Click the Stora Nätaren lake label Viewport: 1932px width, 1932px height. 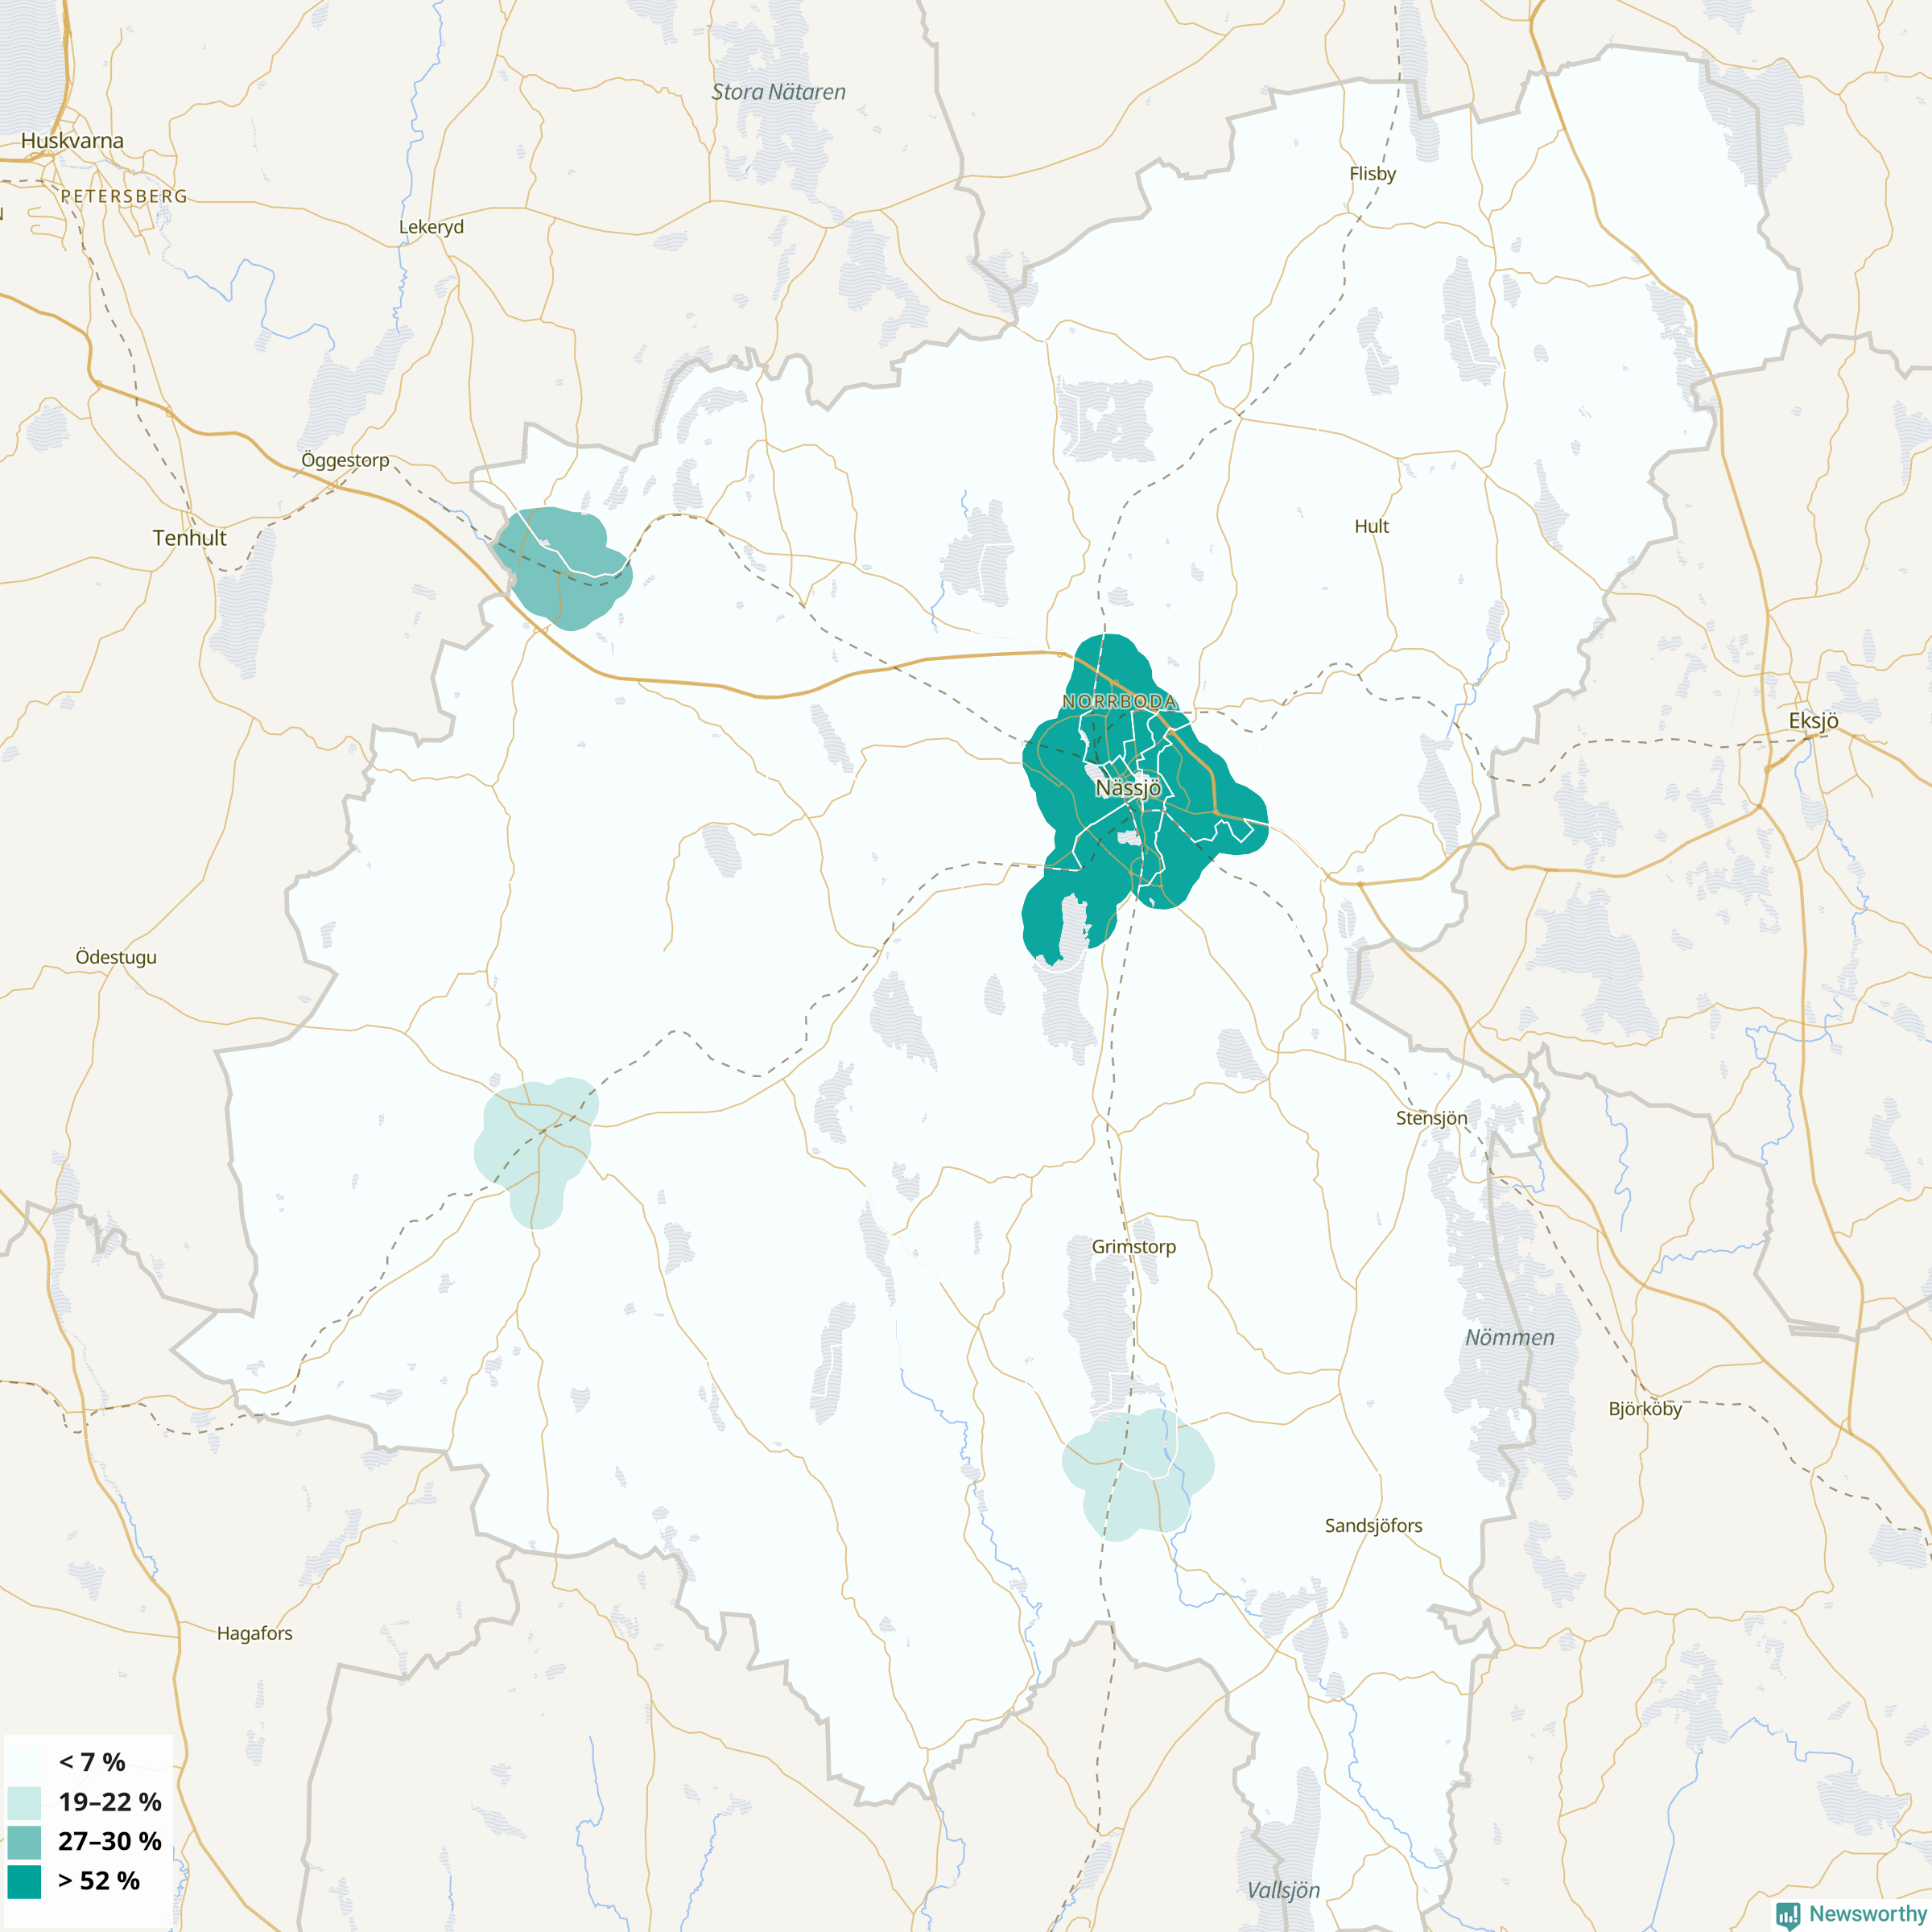tap(778, 92)
